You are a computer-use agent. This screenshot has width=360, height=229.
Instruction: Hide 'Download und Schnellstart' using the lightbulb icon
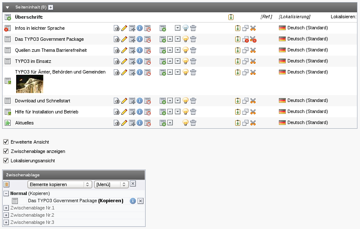pos(186,101)
